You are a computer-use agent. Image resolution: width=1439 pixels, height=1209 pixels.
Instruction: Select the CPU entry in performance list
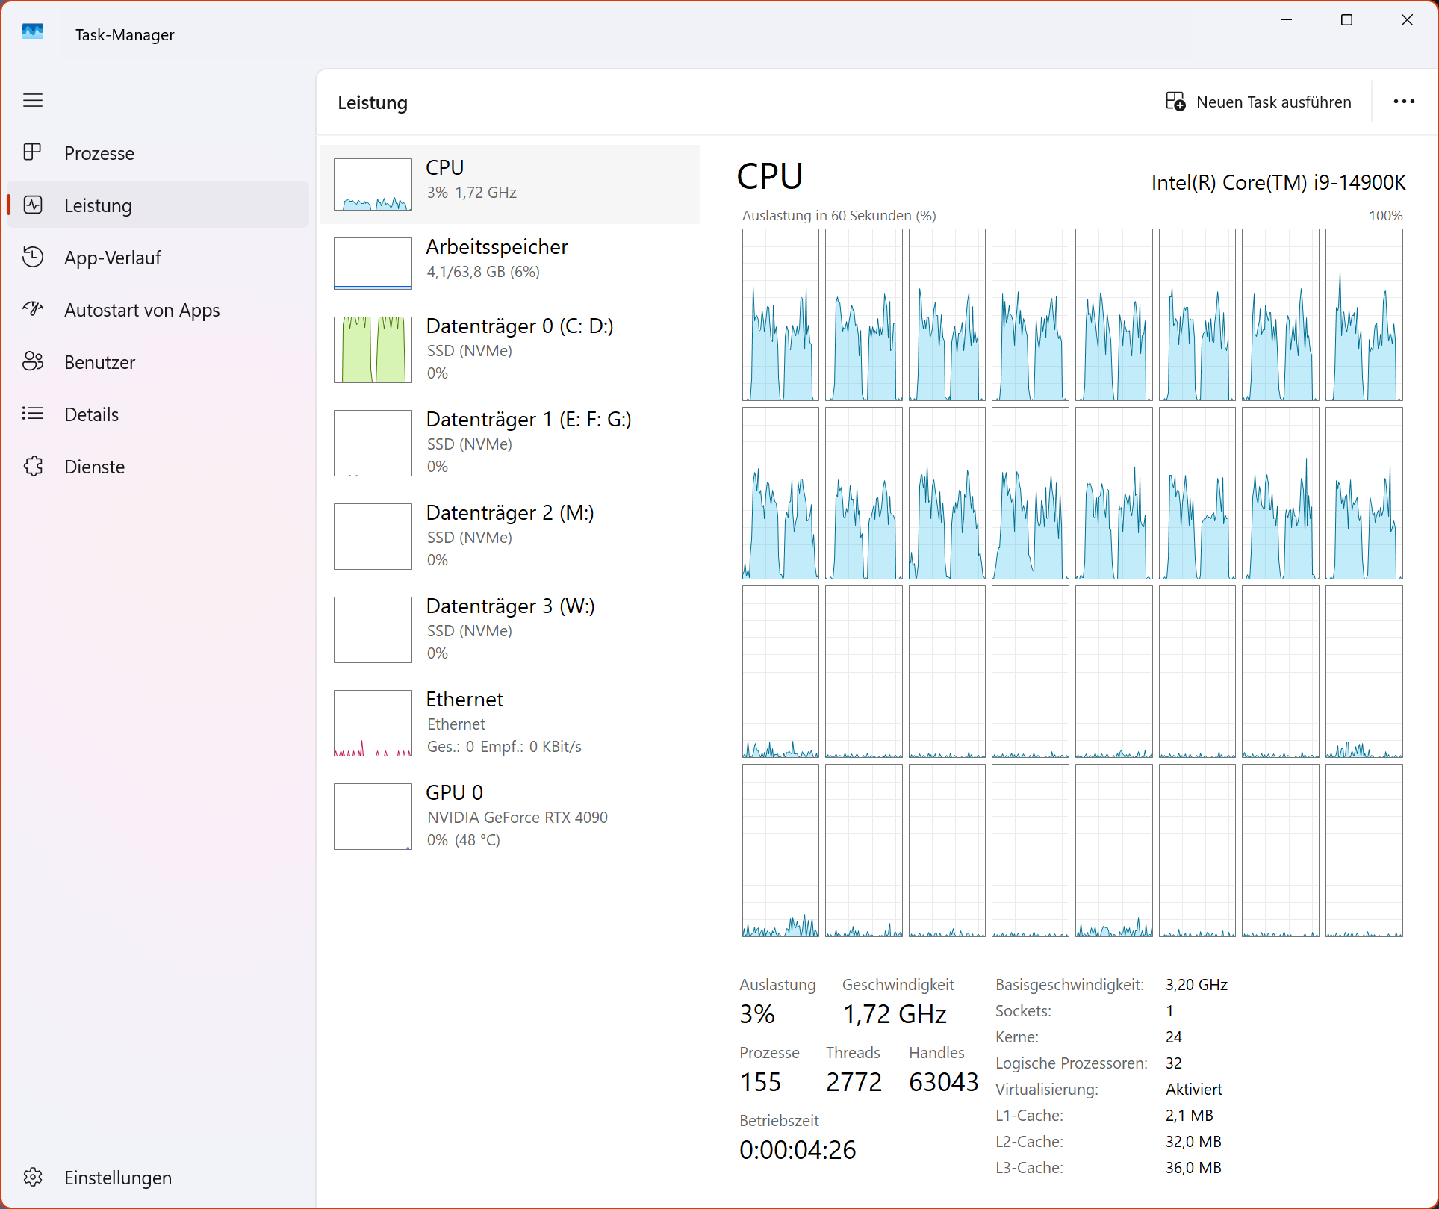(510, 184)
